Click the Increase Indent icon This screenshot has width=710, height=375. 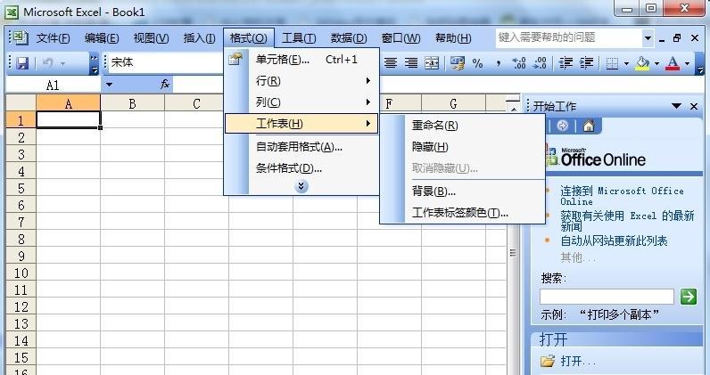pos(586,63)
